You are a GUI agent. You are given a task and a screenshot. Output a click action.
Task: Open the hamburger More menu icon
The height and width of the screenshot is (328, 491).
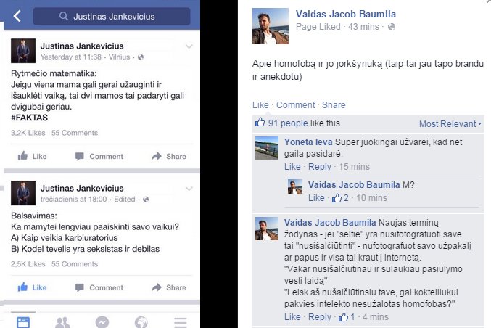click(181, 322)
